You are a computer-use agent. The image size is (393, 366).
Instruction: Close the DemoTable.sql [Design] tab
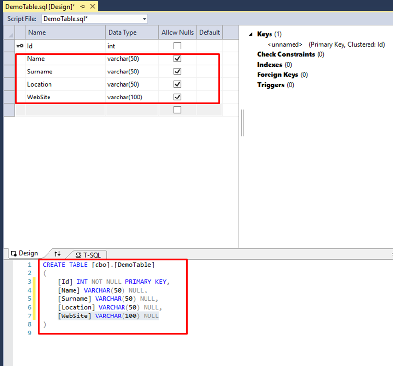pos(92,7)
